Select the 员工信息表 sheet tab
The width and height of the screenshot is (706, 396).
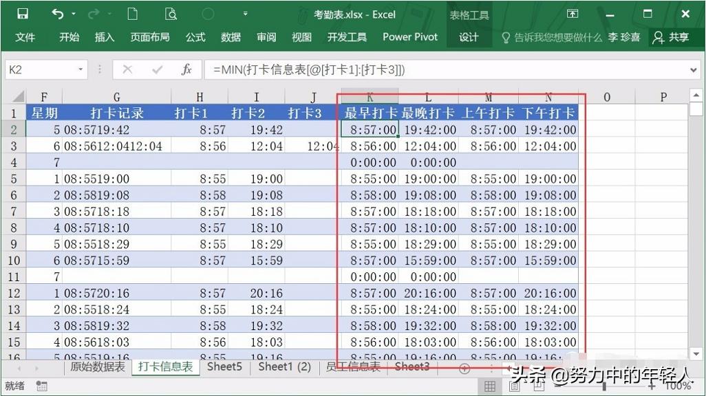click(353, 367)
